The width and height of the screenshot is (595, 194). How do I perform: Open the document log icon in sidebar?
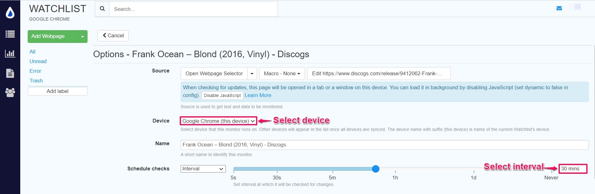[x=10, y=73]
